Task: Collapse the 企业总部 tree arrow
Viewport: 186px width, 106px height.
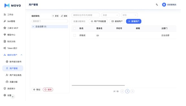Action: 33,27
